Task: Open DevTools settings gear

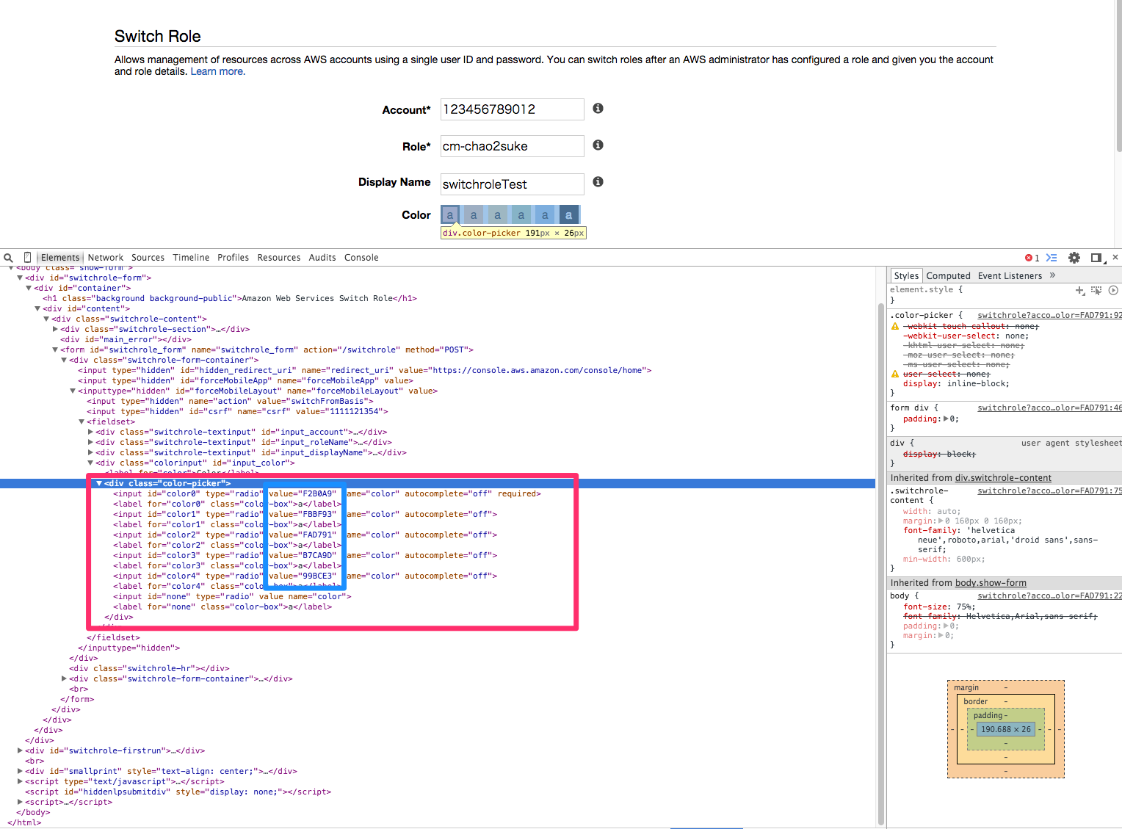Action: [1074, 258]
